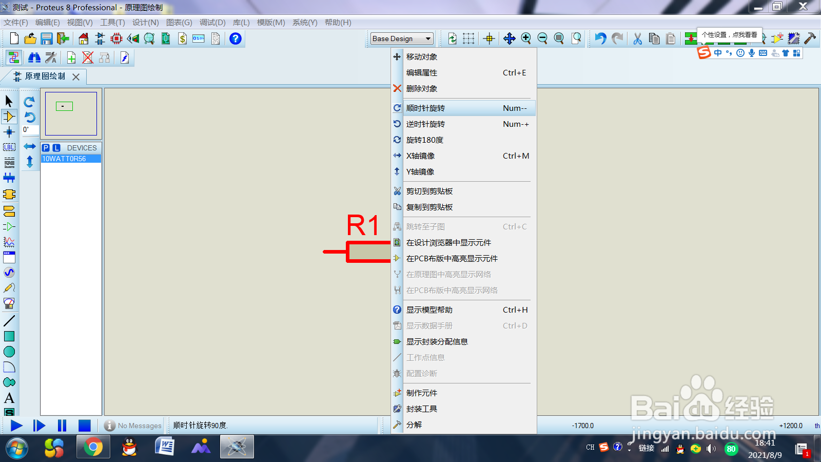Click the Save Project disk icon
821x462 pixels.
coord(47,38)
